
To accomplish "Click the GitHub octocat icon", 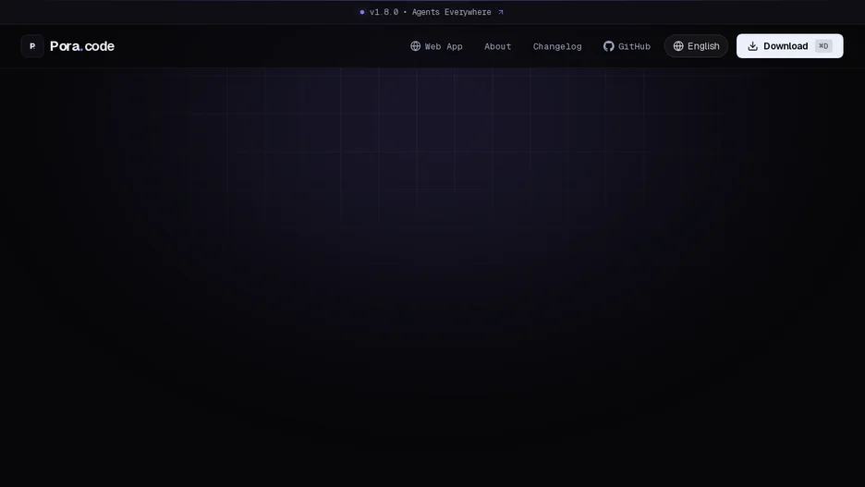I will (x=608, y=46).
